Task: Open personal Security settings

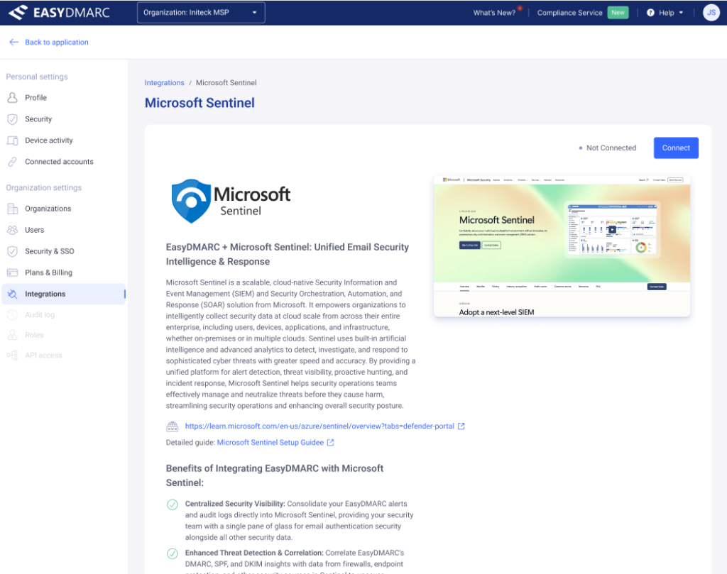Action: [x=38, y=119]
